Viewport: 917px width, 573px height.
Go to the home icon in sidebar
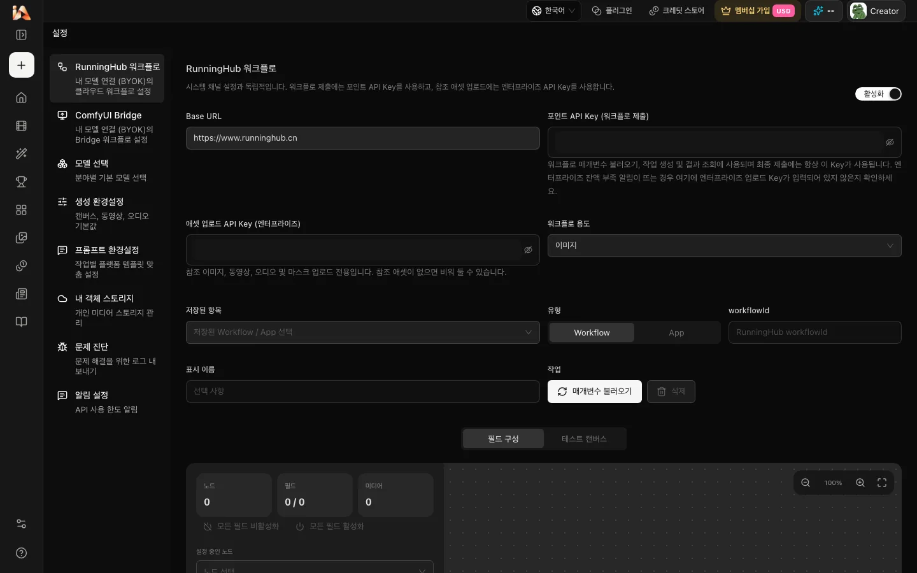coord(21,97)
